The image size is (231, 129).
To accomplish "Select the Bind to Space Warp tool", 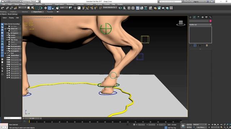I will pos(15,8).
